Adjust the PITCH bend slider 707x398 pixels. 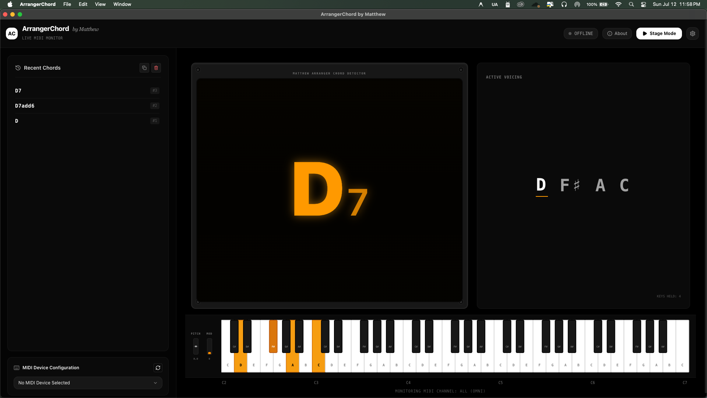[196, 346]
